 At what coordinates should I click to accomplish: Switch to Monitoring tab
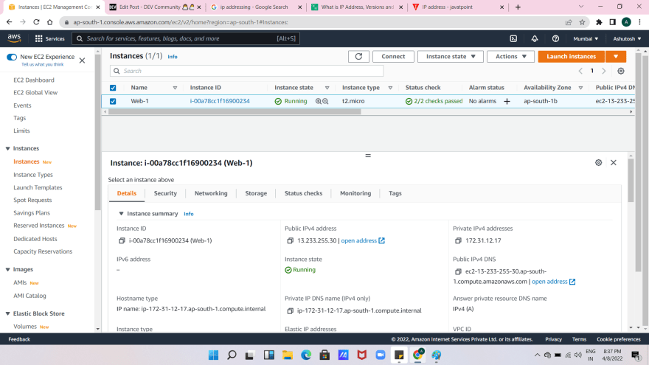tap(355, 193)
